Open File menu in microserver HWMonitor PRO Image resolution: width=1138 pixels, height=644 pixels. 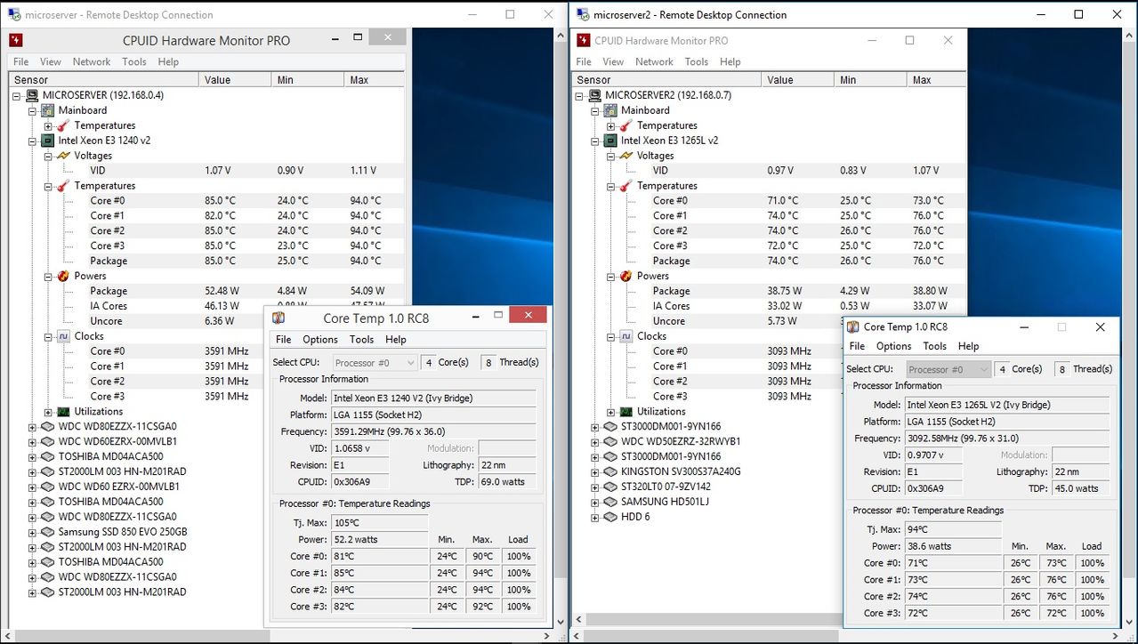coord(21,61)
